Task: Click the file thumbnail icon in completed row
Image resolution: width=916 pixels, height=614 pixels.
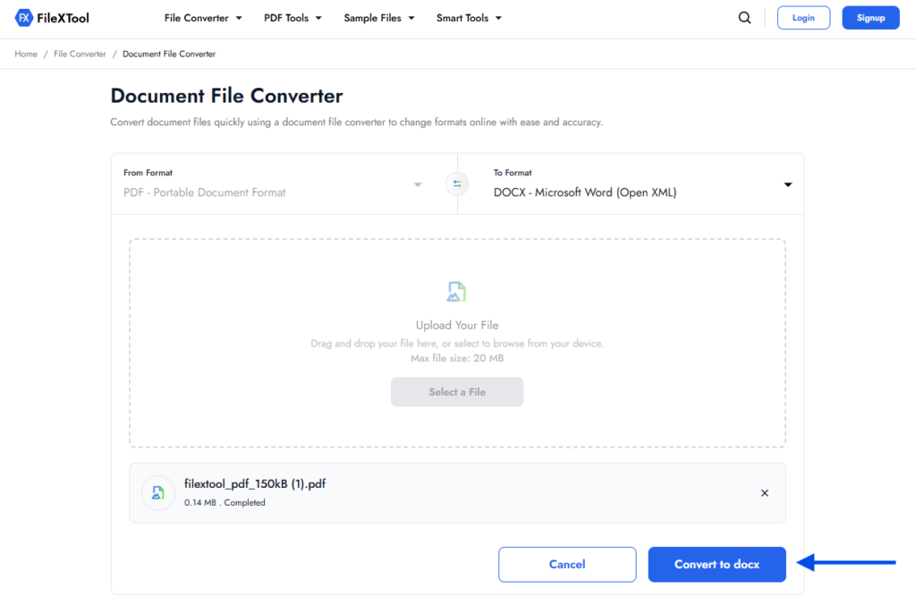Action: 157,493
